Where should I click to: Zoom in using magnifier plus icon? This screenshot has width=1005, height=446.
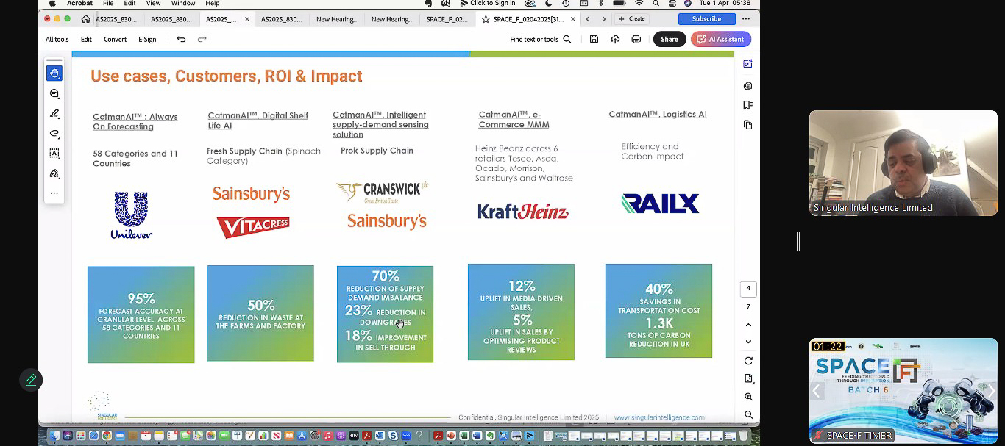[748, 397]
